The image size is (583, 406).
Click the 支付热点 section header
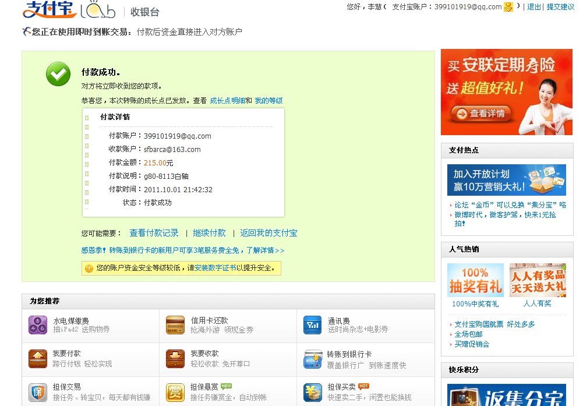pos(464,150)
